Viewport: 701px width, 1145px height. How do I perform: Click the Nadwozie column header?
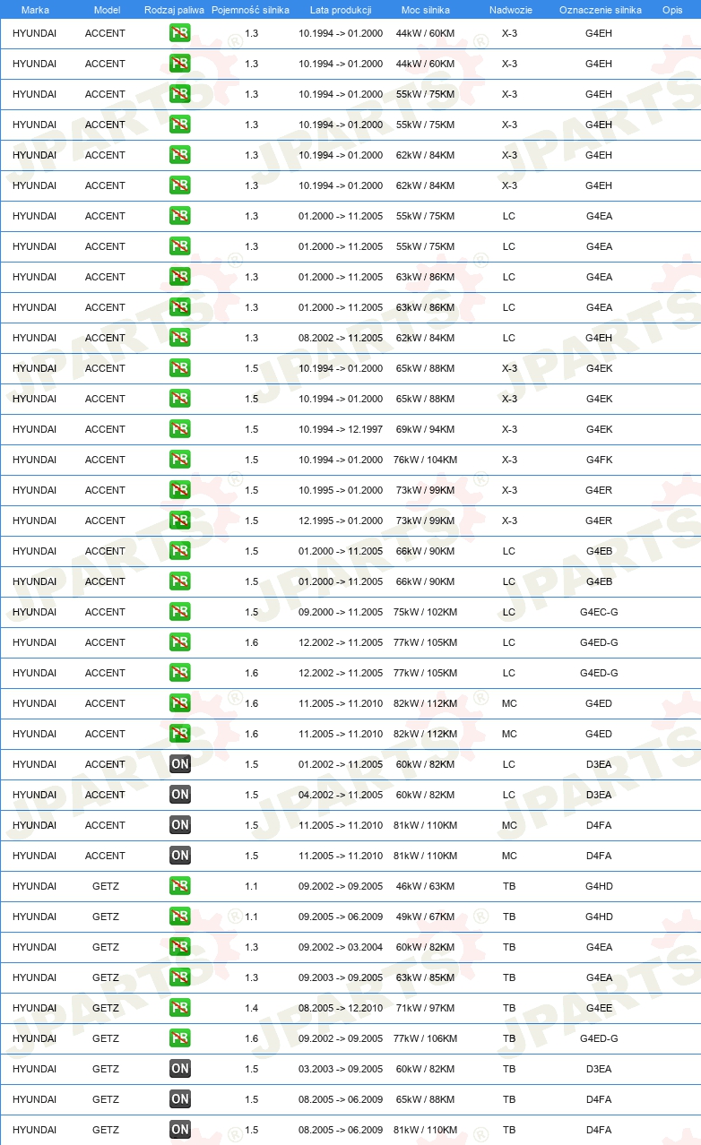coord(509,10)
